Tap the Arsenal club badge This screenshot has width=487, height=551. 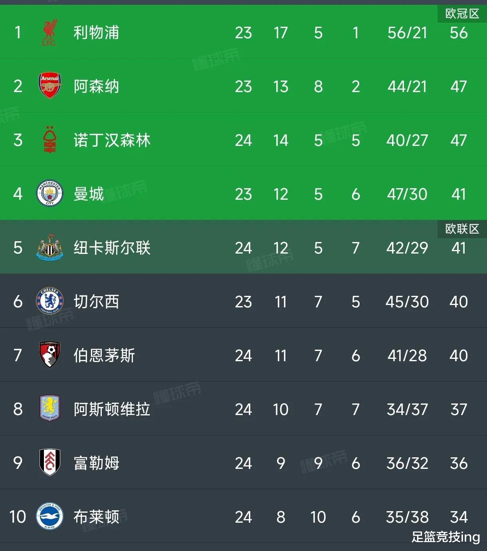[49, 86]
